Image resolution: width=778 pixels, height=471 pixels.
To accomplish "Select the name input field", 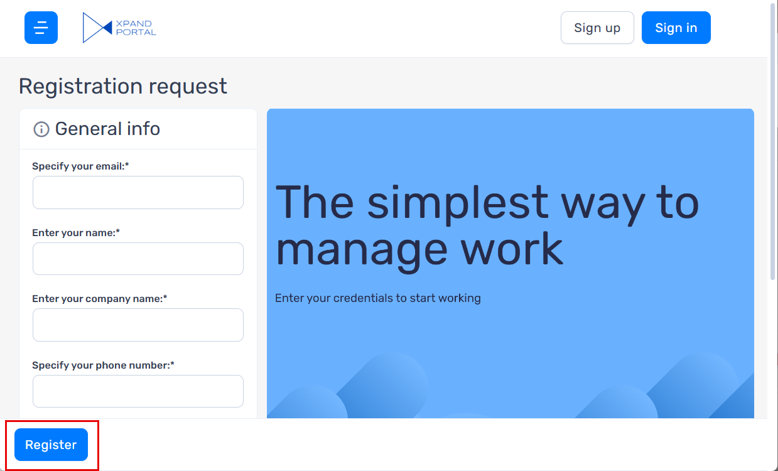I will [x=138, y=259].
